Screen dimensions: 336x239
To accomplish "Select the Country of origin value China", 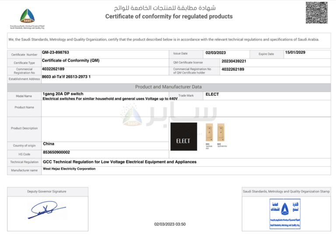I will pos(49,144).
